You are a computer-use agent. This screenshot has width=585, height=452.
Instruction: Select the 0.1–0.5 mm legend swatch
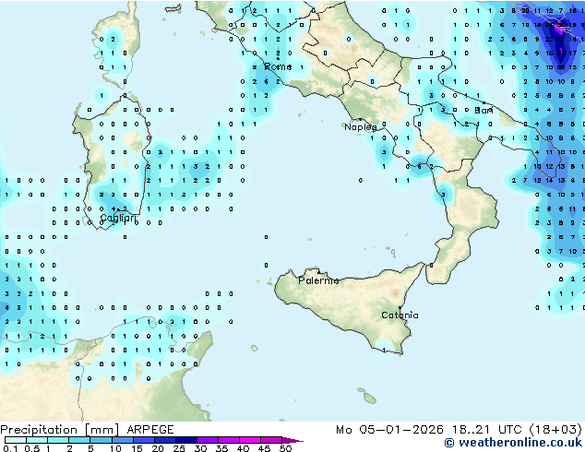point(16,440)
